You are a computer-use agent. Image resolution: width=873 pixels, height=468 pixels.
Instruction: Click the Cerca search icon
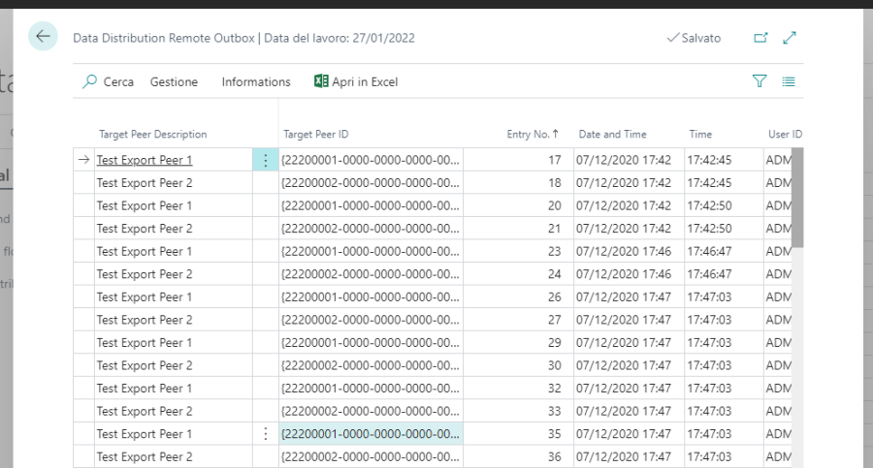(90, 82)
